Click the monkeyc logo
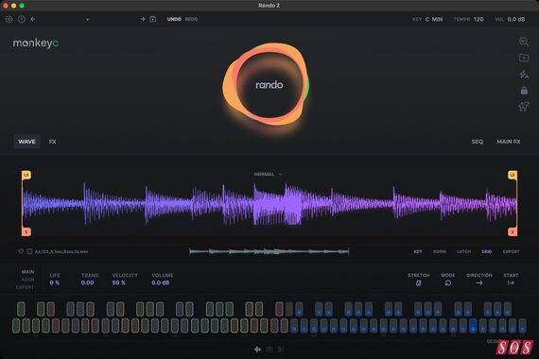Viewport: 539px width, 359px height. (36, 43)
